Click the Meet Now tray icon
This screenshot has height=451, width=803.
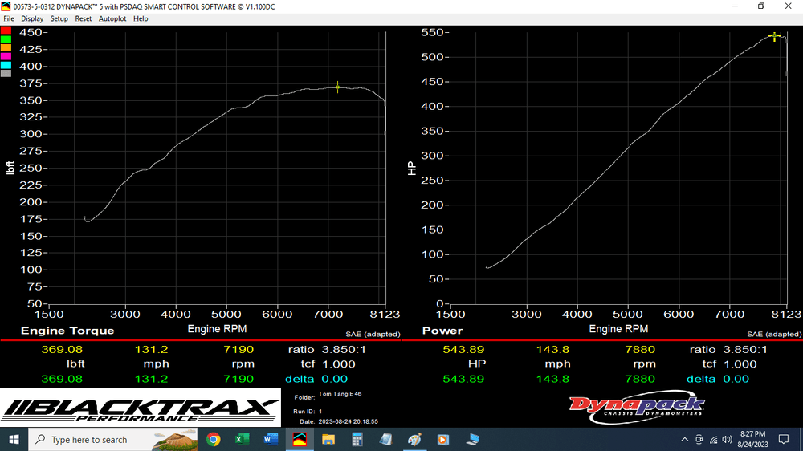[x=699, y=440]
